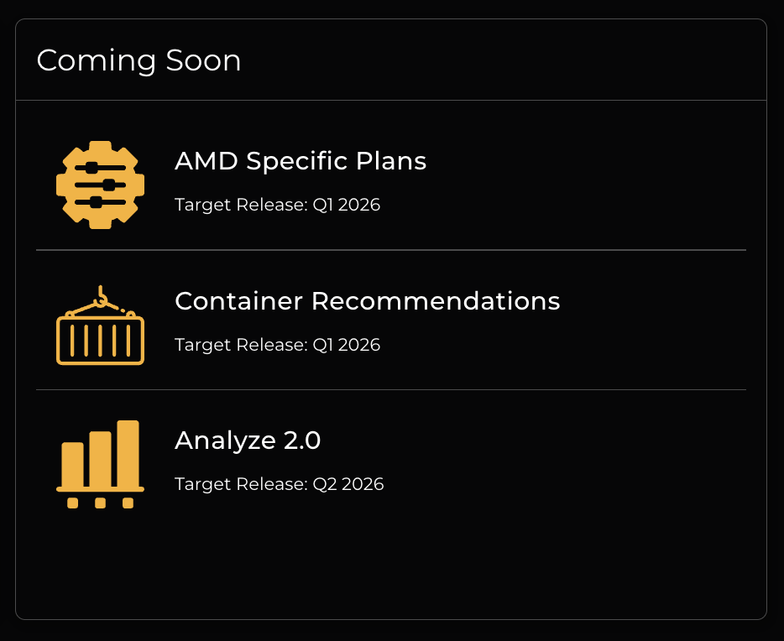Viewport: 784px width, 641px height.
Task: Click the middle dot beneath the bar chart icon
Action: coord(100,503)
